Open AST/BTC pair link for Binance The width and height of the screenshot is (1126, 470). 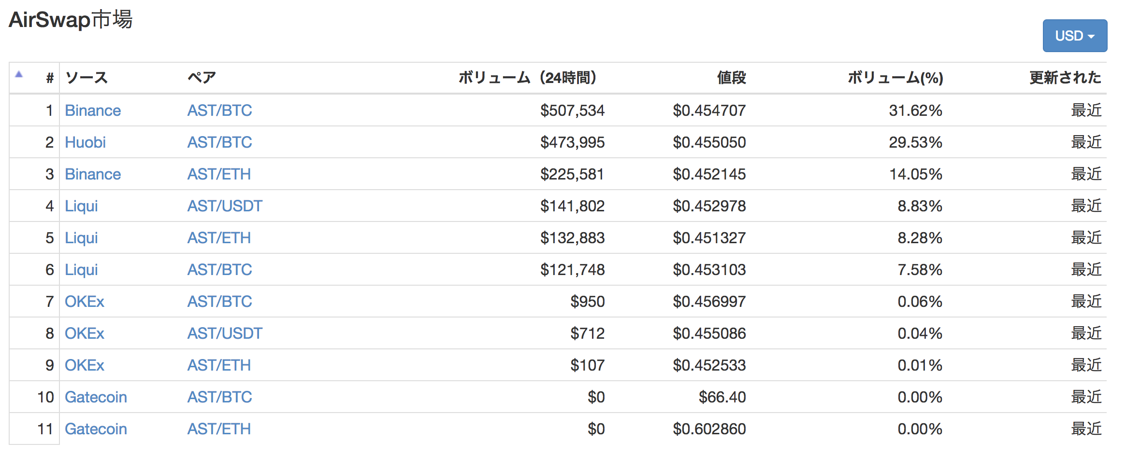(x=220, y=111)
